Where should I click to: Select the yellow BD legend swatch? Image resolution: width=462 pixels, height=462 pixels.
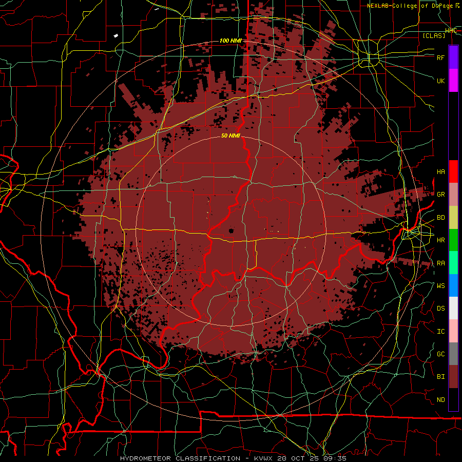tap(453, 217)
